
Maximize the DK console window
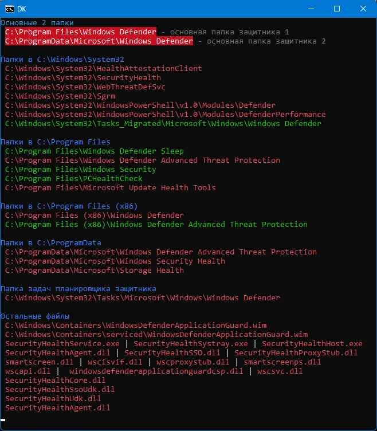337,9
